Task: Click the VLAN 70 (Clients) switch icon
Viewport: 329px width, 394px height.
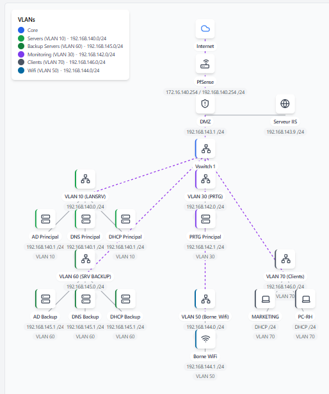Action: 285,259
